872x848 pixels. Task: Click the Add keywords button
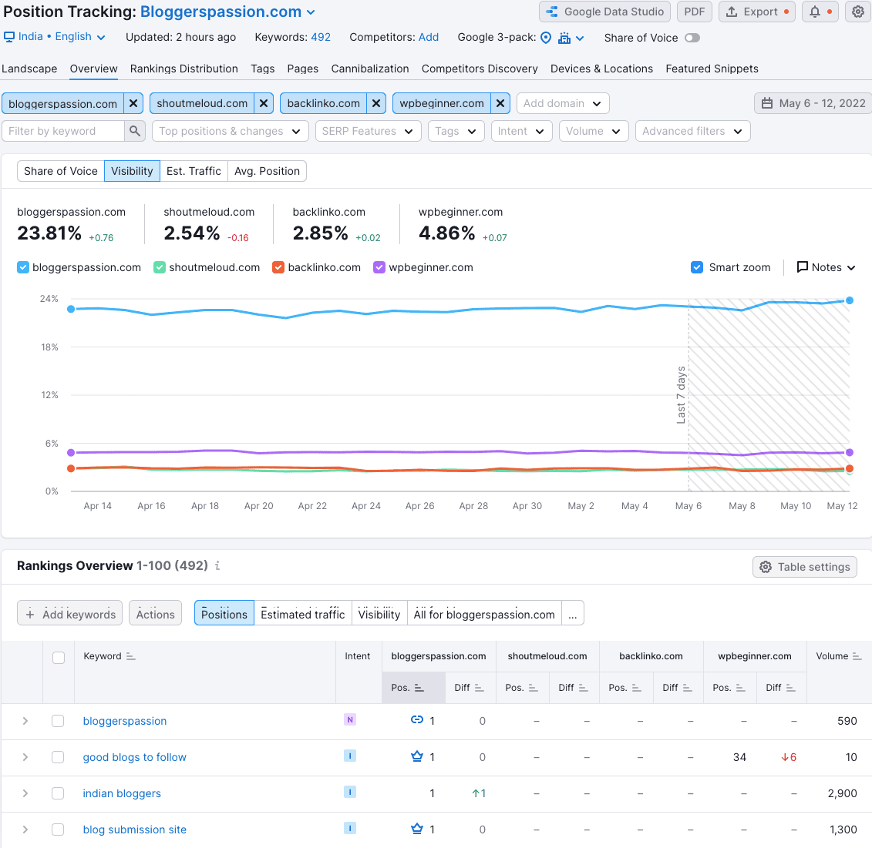69,613
